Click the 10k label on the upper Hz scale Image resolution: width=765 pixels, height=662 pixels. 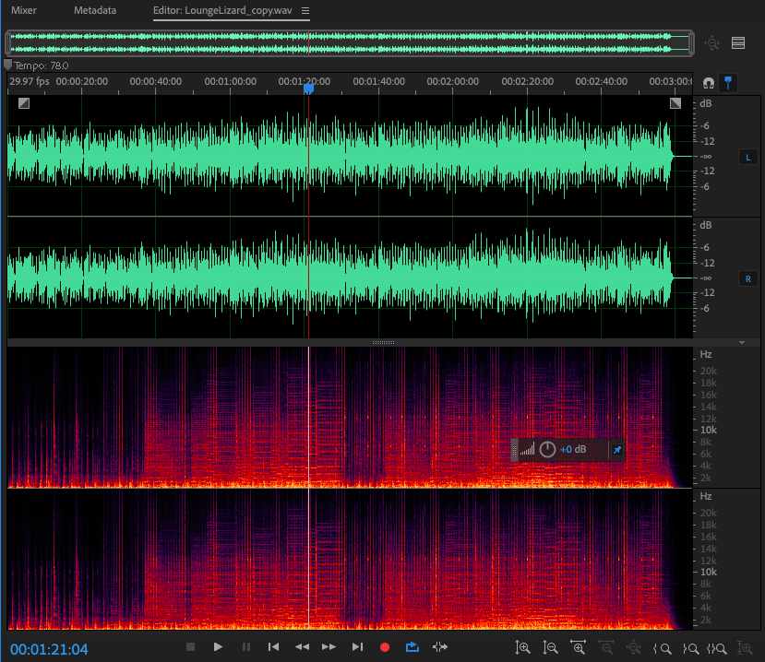(x=709, y=430)
